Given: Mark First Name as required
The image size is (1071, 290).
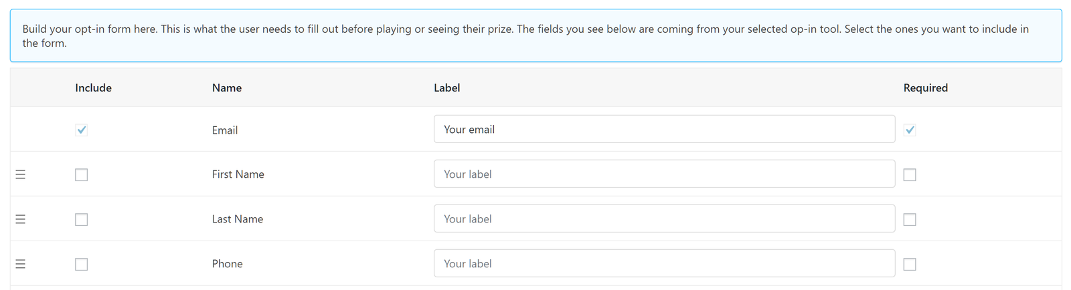Looking at the screenshot, I should [910, 174].
